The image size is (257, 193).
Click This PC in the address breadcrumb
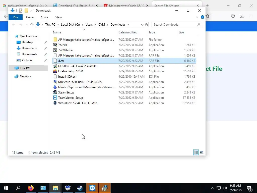coord(50,25)
